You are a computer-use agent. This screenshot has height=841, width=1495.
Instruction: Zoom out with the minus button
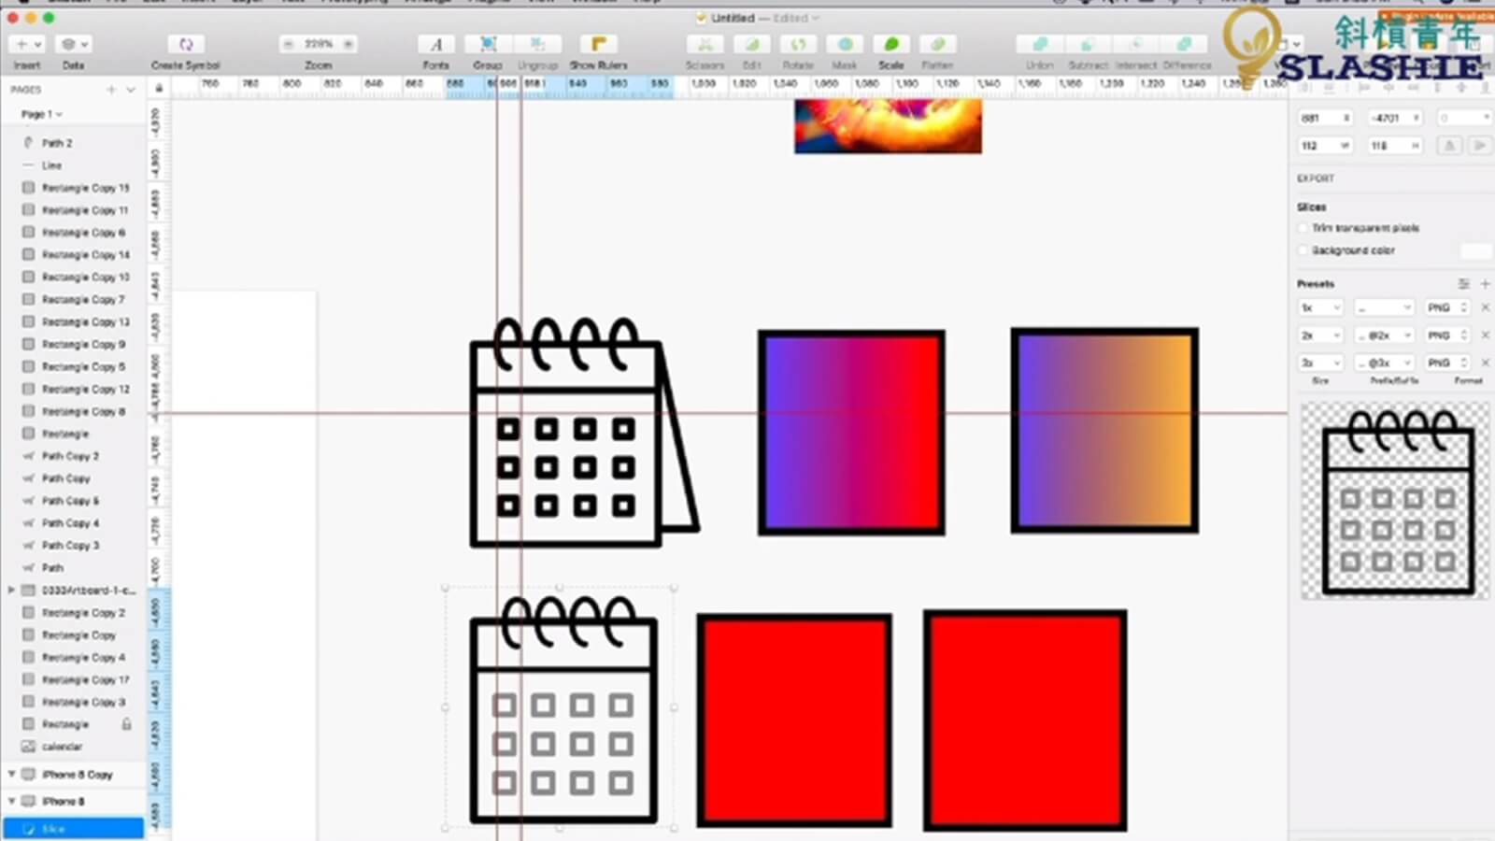289,44
